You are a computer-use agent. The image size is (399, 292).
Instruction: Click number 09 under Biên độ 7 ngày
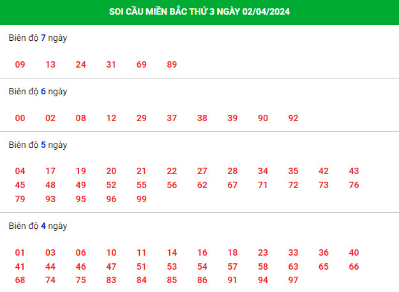click(x=20, y=64)
